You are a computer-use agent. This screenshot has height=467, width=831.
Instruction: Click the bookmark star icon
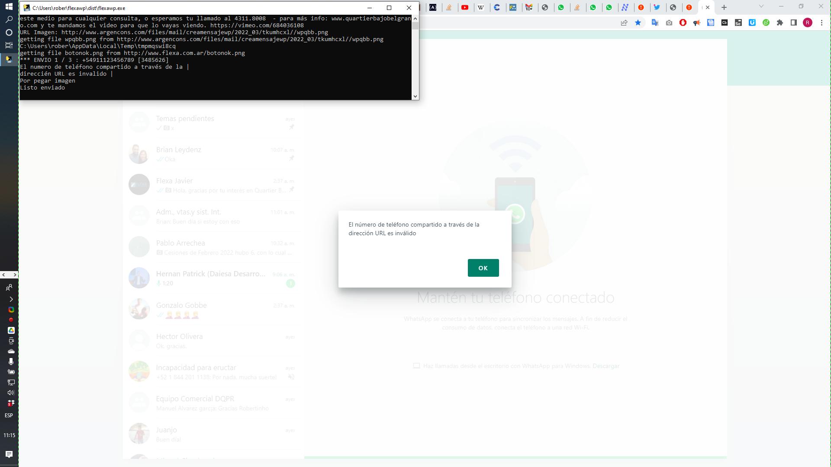tap(638, 23)
